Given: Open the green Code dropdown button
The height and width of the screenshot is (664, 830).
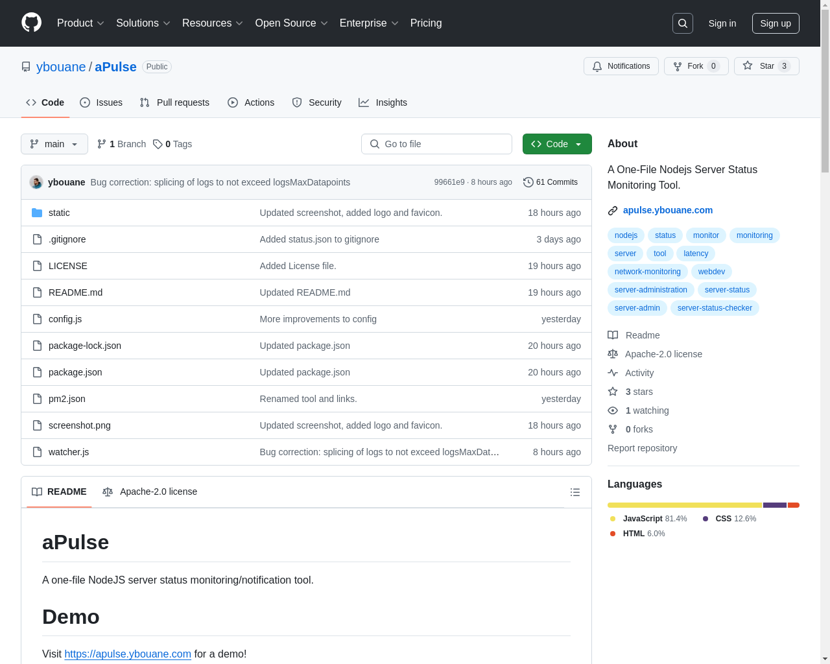Looking at the screenshot, I should (x=557, y=144).
